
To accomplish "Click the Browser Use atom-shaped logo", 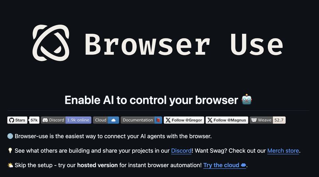I will [51, 43].
